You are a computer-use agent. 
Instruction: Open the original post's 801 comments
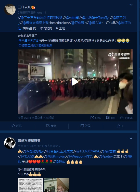coord(108,118)
